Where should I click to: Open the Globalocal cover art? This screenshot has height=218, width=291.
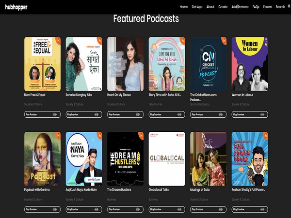(167, 159)
